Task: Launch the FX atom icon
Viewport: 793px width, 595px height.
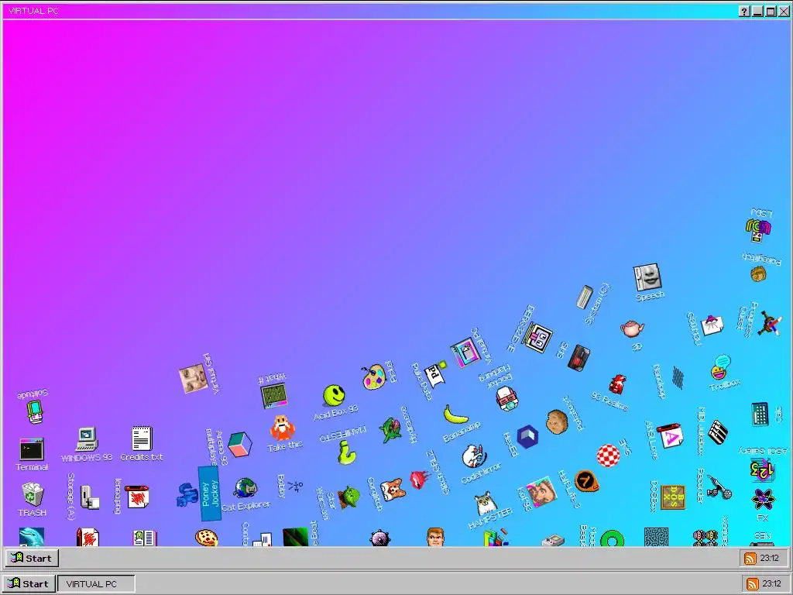Action: coord(763,500)
